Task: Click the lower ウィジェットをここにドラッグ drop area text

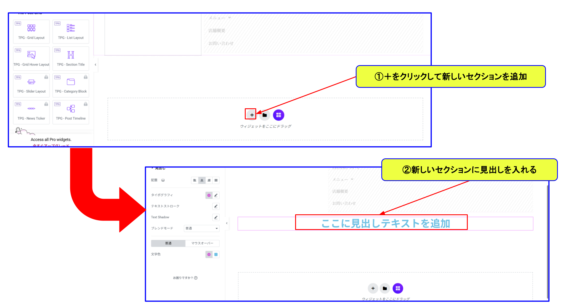Action: coord(386,299)
